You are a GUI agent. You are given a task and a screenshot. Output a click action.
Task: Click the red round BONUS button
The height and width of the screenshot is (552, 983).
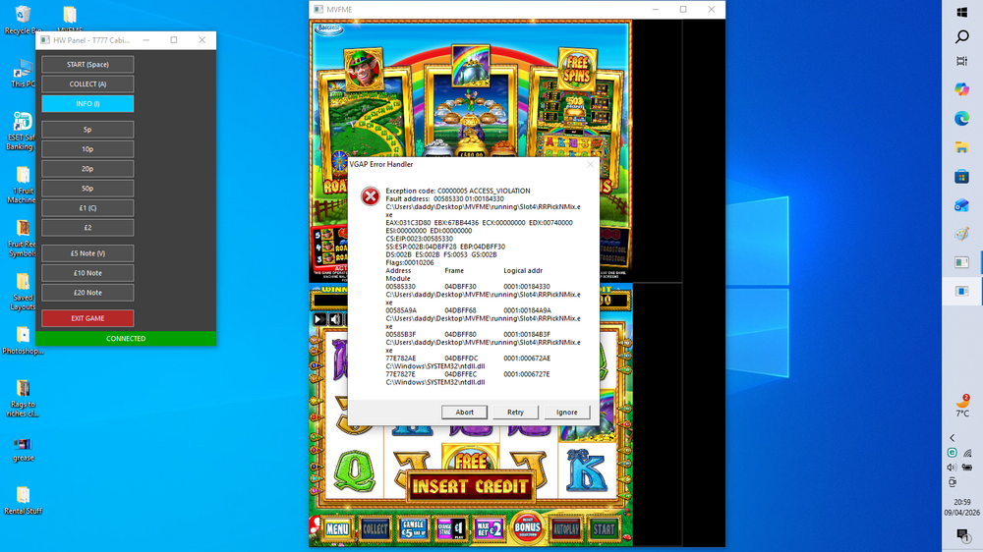(527, 528)
